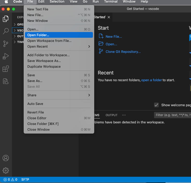Expand the Share submenu arrow
This screenshot has height=183, width=191.
click(89, 95)
